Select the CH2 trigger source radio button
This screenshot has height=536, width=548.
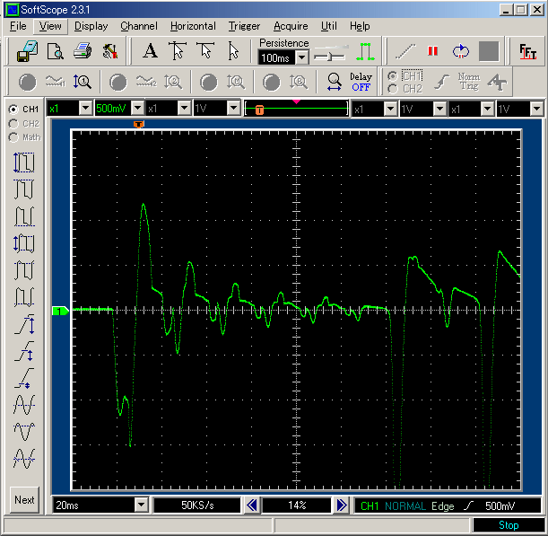click(x=392, y=89)
